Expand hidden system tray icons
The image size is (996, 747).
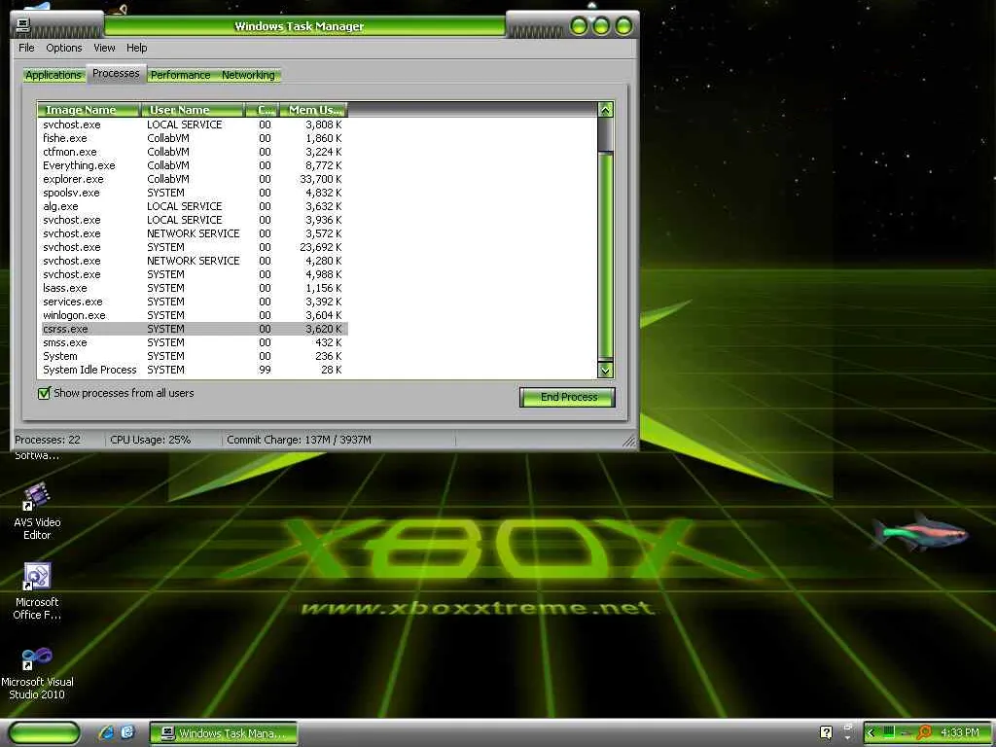click(x=871, y=733)
